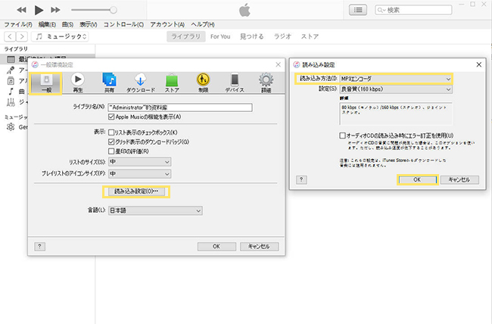Open the ミュージック media picker dropdown
This screenshot has height=324, width=492.
[x=60, y=36]
